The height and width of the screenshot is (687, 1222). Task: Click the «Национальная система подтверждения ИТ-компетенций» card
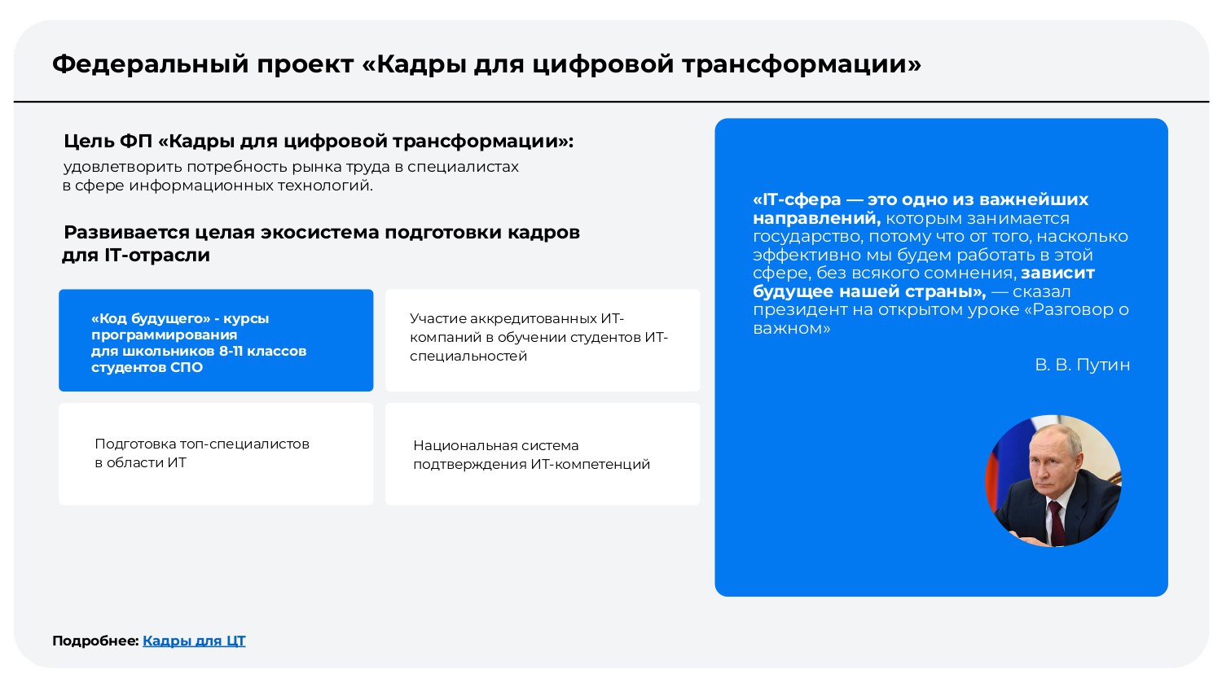click(543, 454)
